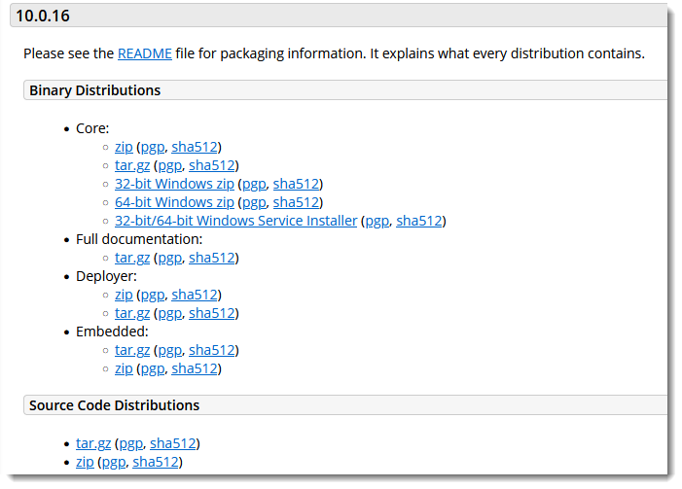Download source code tar.gz

93,444
